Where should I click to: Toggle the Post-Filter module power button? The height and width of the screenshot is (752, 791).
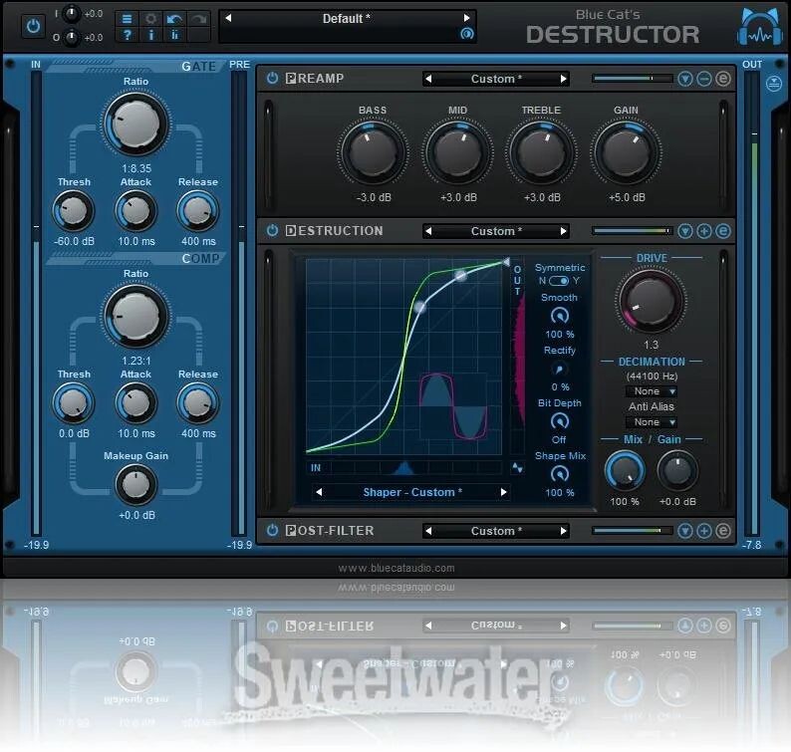click(272, 531)
